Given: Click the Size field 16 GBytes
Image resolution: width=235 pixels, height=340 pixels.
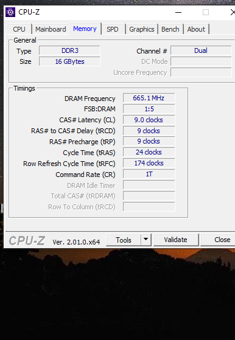Looking at the screenshot, I should (x=69, y=61).
